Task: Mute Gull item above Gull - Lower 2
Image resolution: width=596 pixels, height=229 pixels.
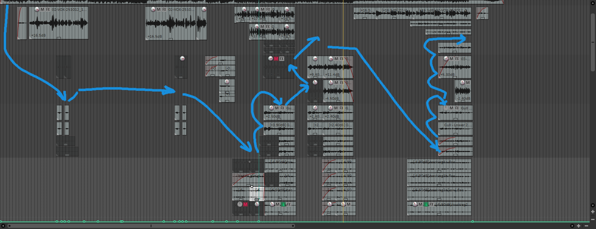Action: click(451, 108)
